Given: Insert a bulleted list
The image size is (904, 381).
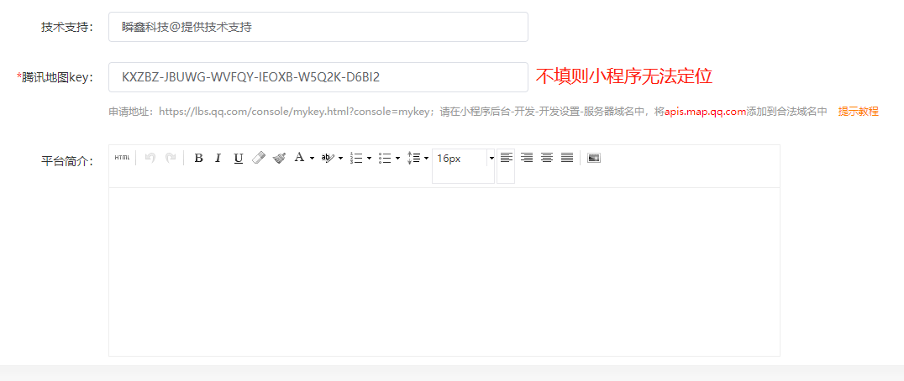Looking at the screenshot, I should (x=385, y=158).
